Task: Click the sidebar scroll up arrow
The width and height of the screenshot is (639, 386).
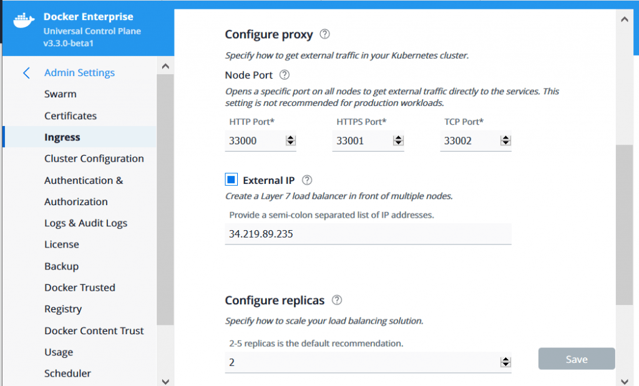Action: click(165, 66)
